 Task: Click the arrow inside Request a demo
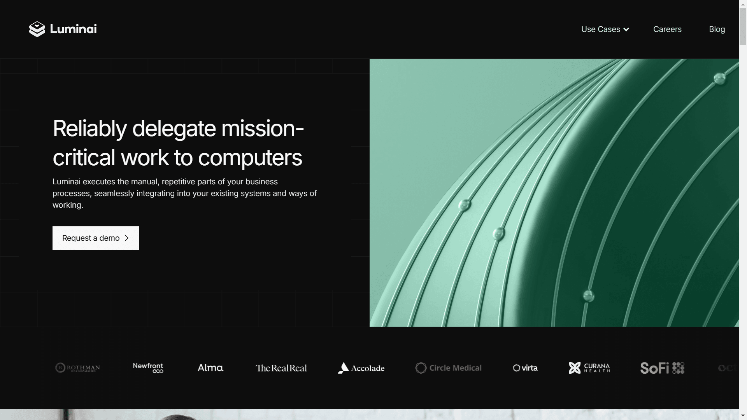[126, 238]
